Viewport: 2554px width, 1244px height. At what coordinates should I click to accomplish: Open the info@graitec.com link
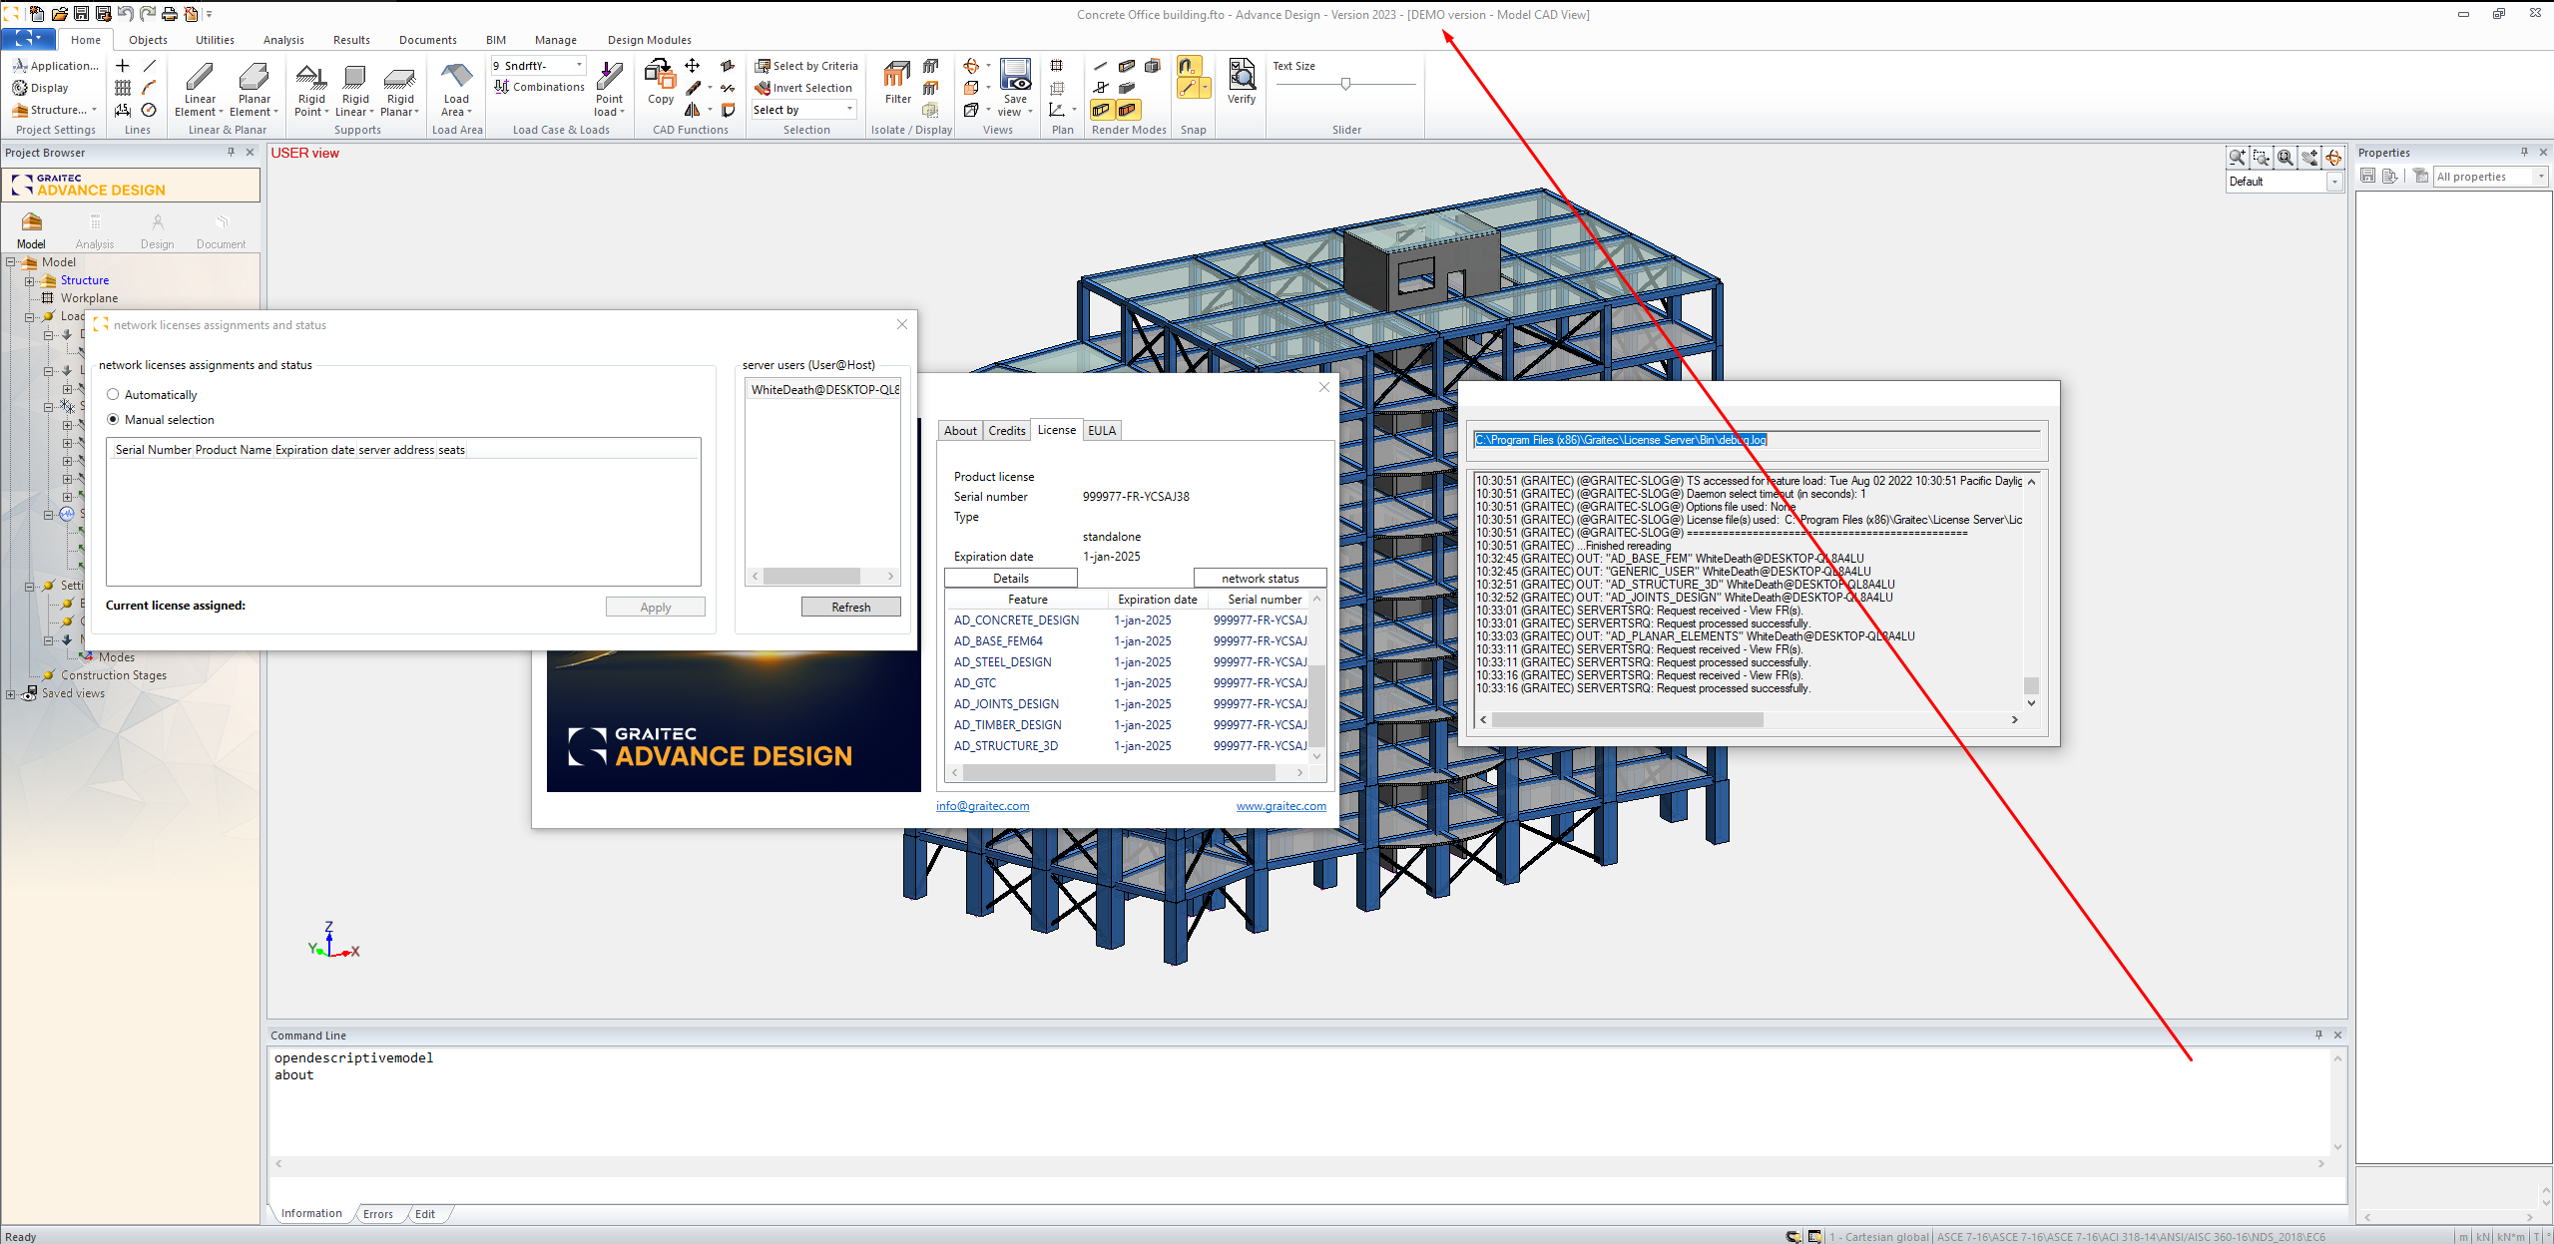(x=982, y=806)
